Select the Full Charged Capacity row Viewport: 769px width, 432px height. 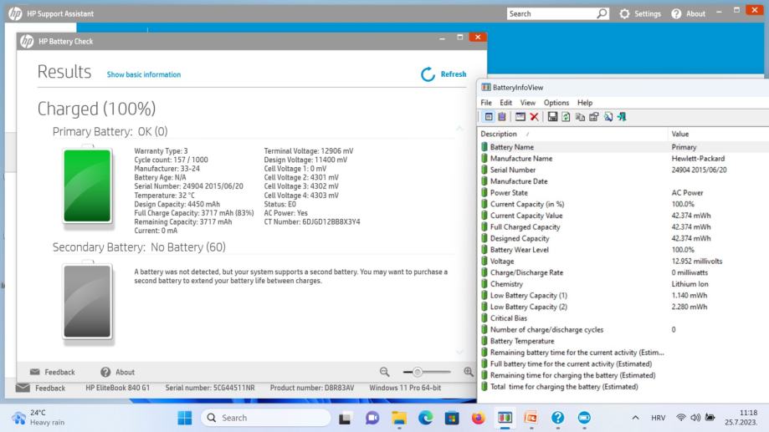623,226
